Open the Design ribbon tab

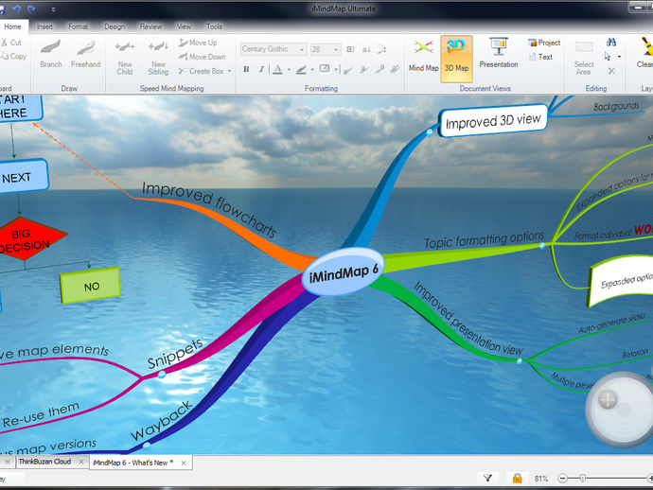point(115,26)
